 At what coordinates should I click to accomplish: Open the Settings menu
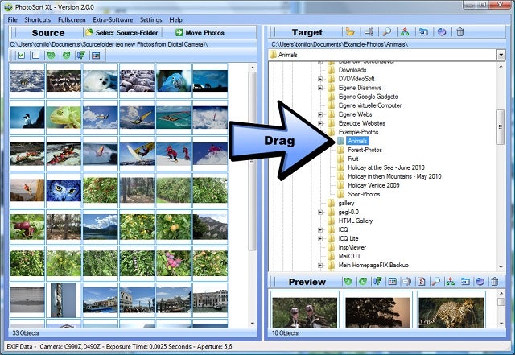pos(150,19)
